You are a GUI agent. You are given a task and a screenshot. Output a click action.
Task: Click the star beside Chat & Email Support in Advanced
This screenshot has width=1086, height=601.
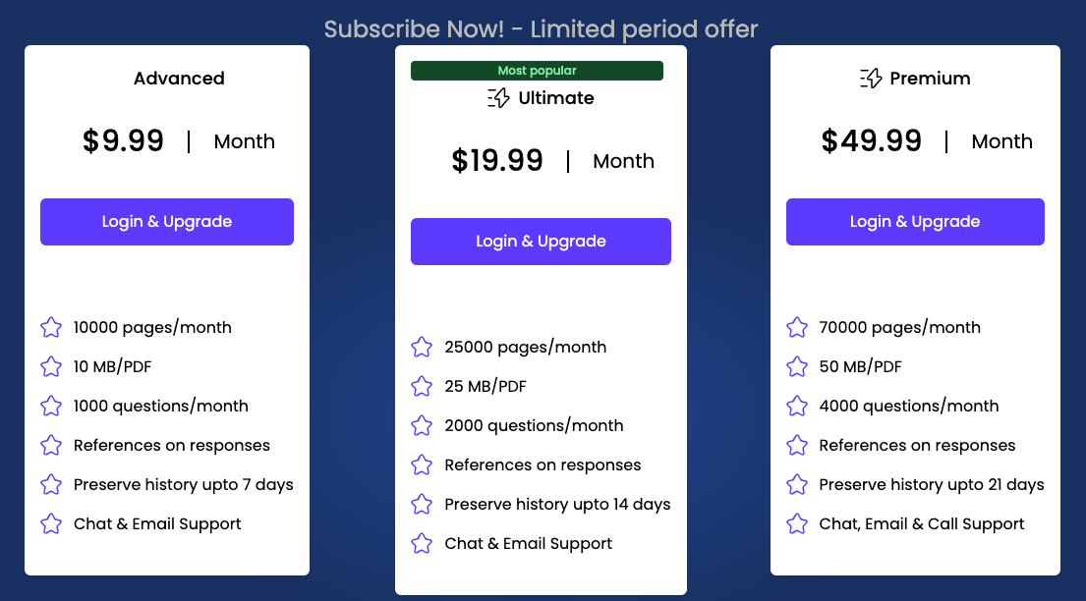tap(50, 523)
